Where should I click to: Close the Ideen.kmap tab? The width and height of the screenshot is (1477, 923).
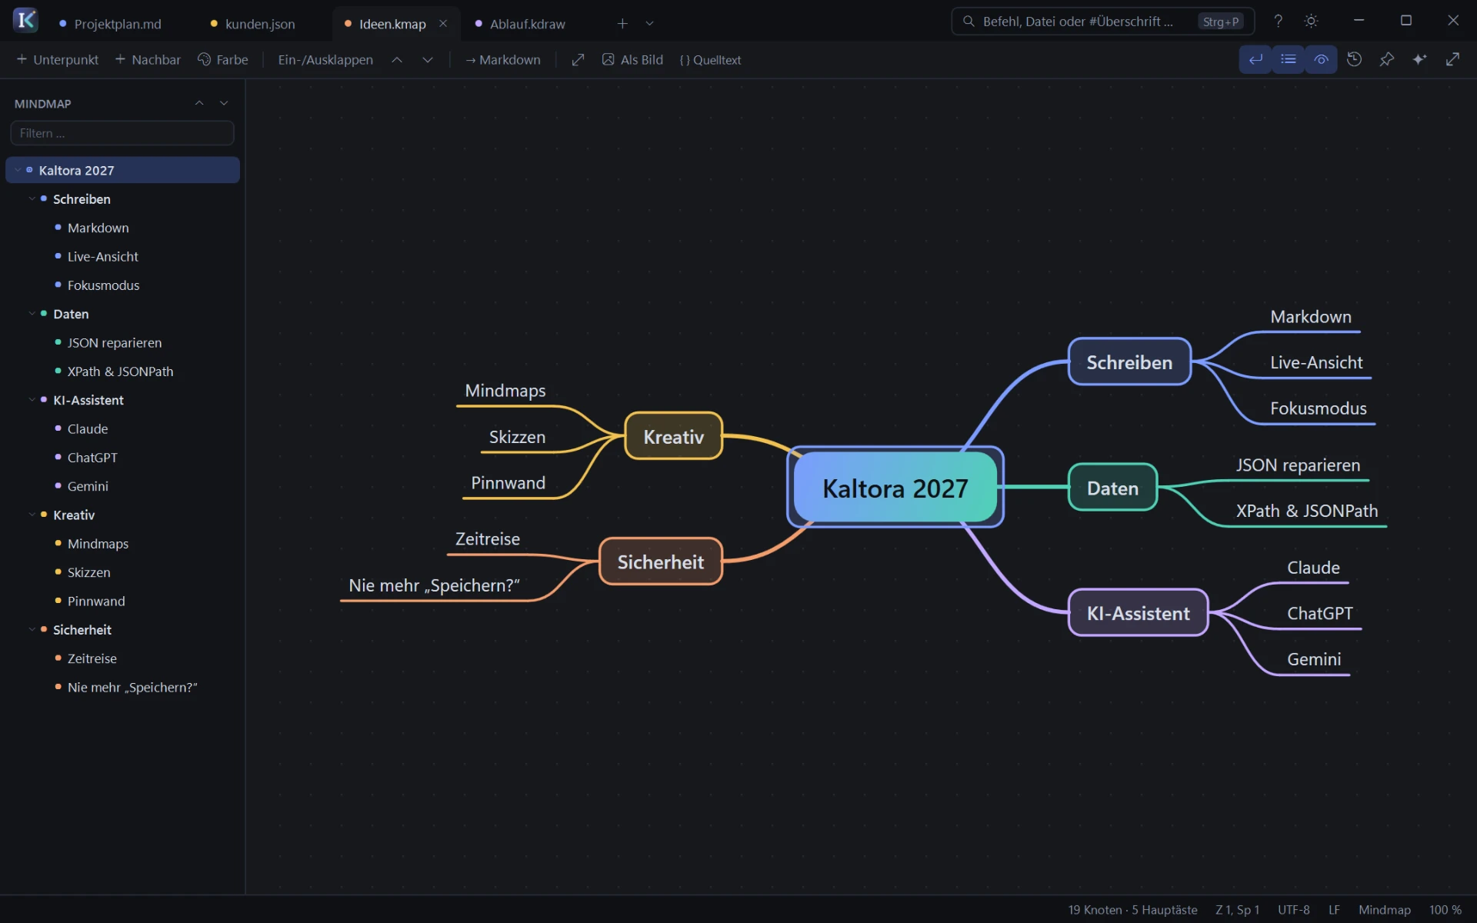[443, 24]
